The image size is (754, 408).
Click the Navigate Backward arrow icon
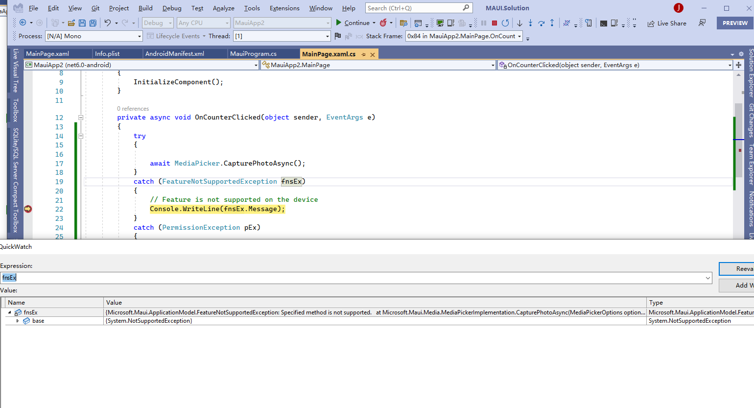pyautogui.click(x=23, y=23)
